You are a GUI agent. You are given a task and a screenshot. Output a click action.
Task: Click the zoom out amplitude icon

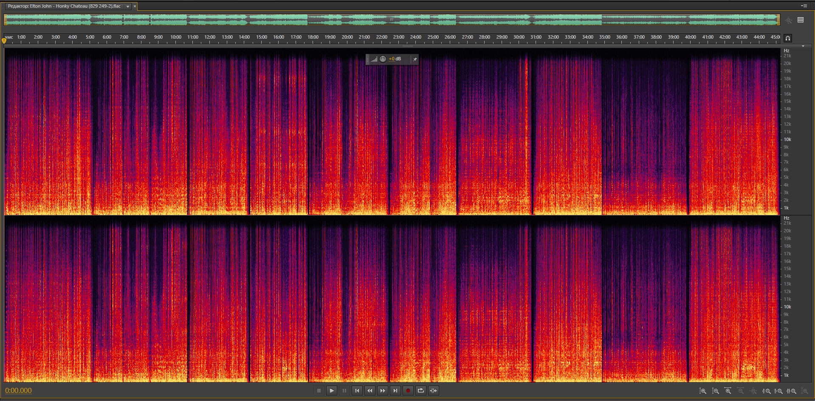point(716,391)
